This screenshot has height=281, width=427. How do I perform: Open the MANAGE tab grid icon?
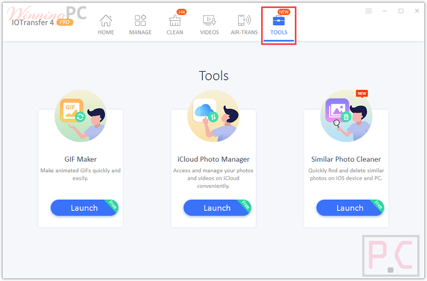coord(140,20)
